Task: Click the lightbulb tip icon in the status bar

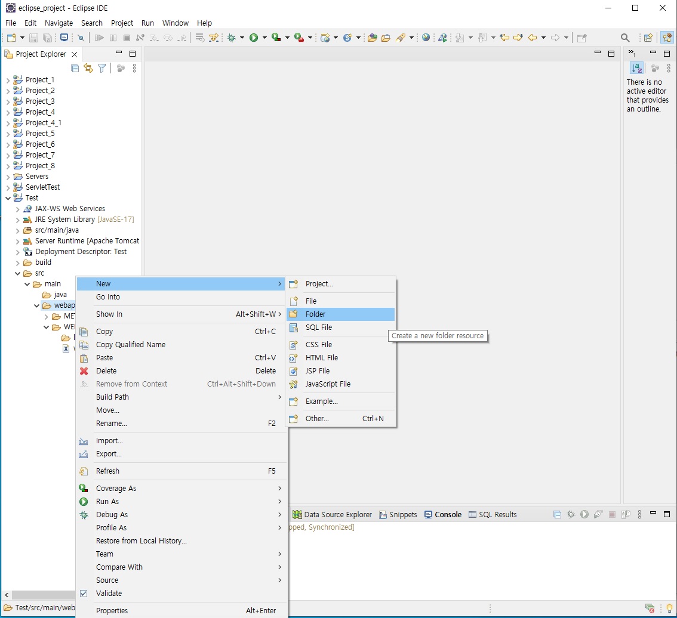Action: 669,608
